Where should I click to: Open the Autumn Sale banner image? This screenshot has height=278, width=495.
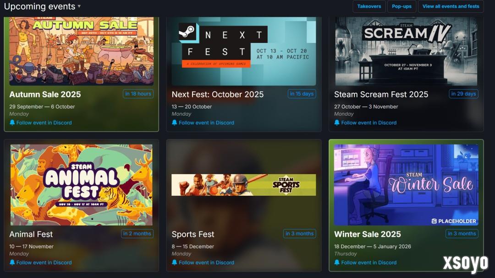tap(82, 51)
